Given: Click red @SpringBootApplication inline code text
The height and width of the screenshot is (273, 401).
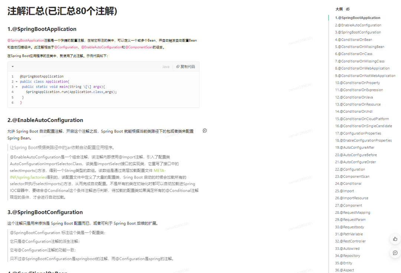Looking at the screenshot, I should [26, 41].
